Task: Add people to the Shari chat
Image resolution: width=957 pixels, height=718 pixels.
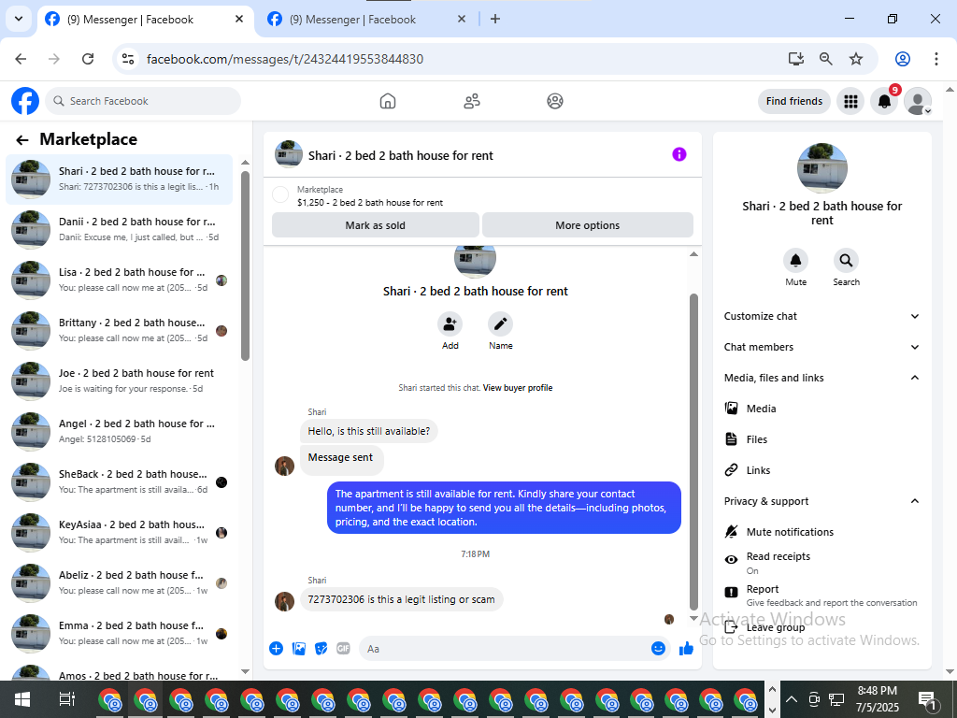Action: [x=450, y=323]
